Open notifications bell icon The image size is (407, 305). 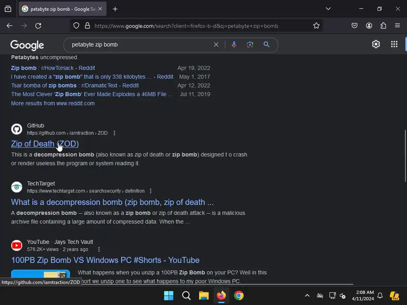380,295
